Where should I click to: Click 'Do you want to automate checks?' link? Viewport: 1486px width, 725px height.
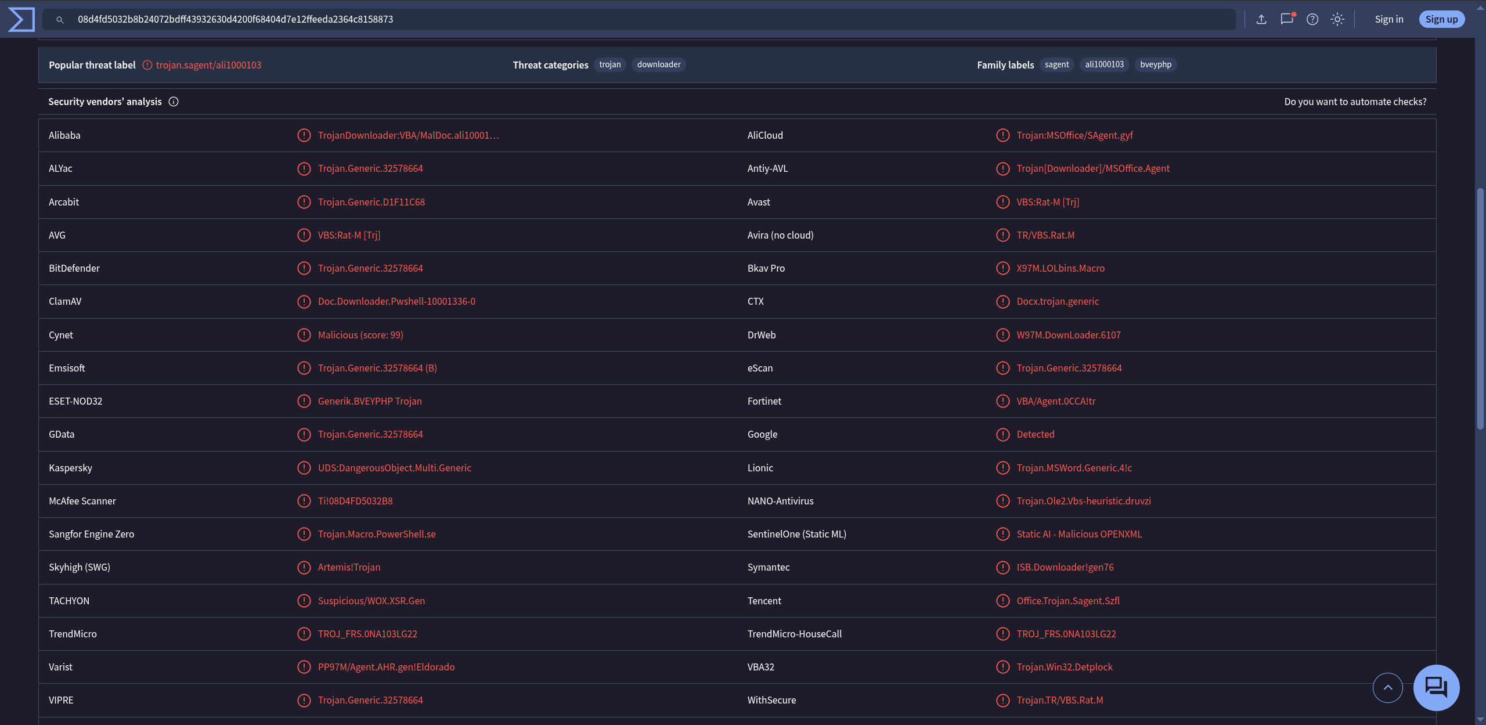pos(1355,102)
